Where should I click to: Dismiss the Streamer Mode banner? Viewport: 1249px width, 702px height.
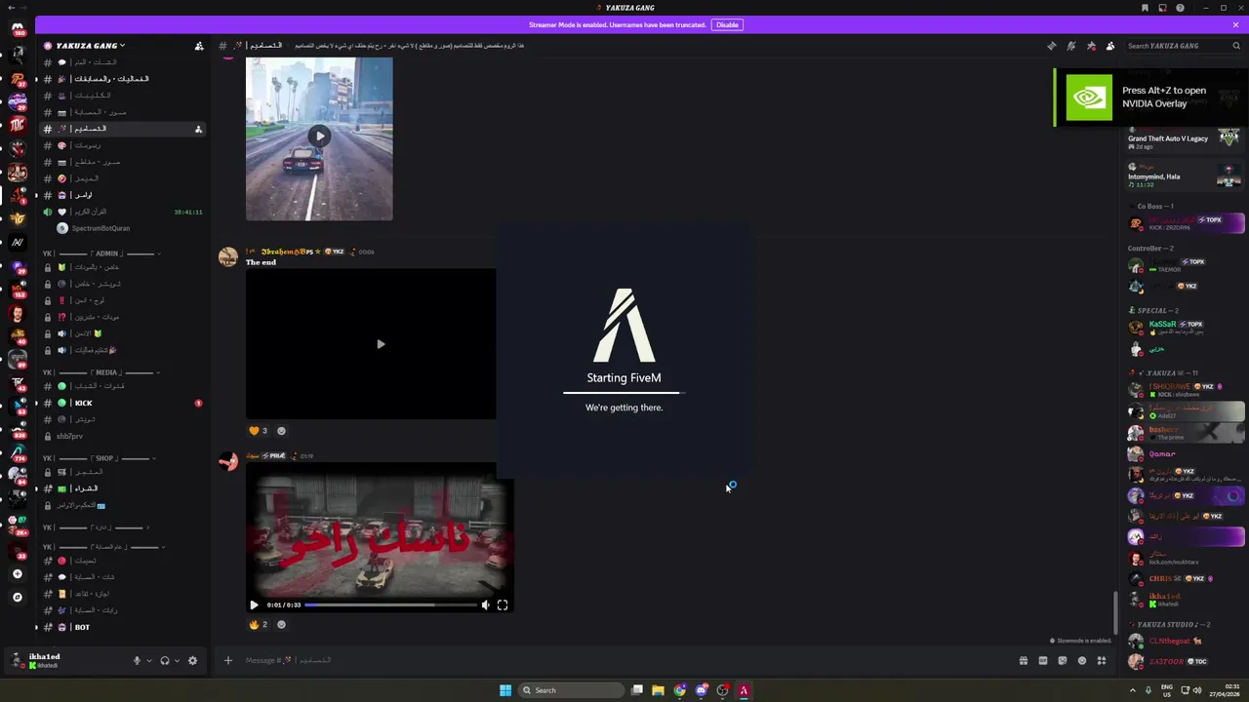coord(1235,24)
